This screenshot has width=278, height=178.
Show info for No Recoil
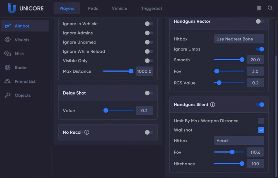(x=87, y=132)
